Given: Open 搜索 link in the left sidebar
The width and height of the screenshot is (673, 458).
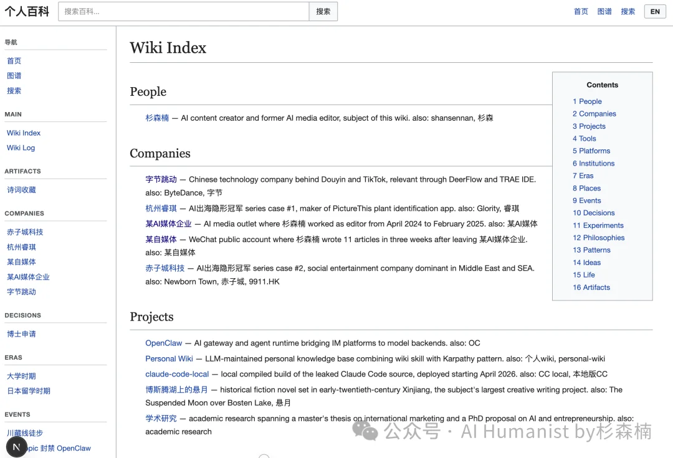Looking at the screenshot, I should coord(14,90).
